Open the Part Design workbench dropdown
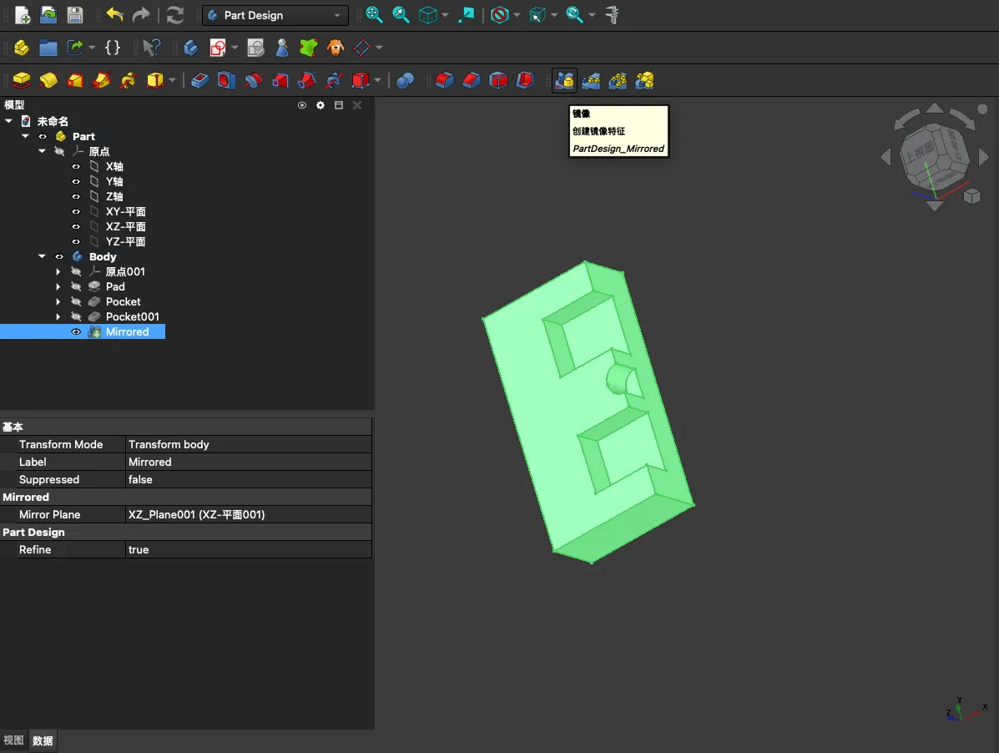The width and height of the screenshot is (999, 753). pos(275,15)
